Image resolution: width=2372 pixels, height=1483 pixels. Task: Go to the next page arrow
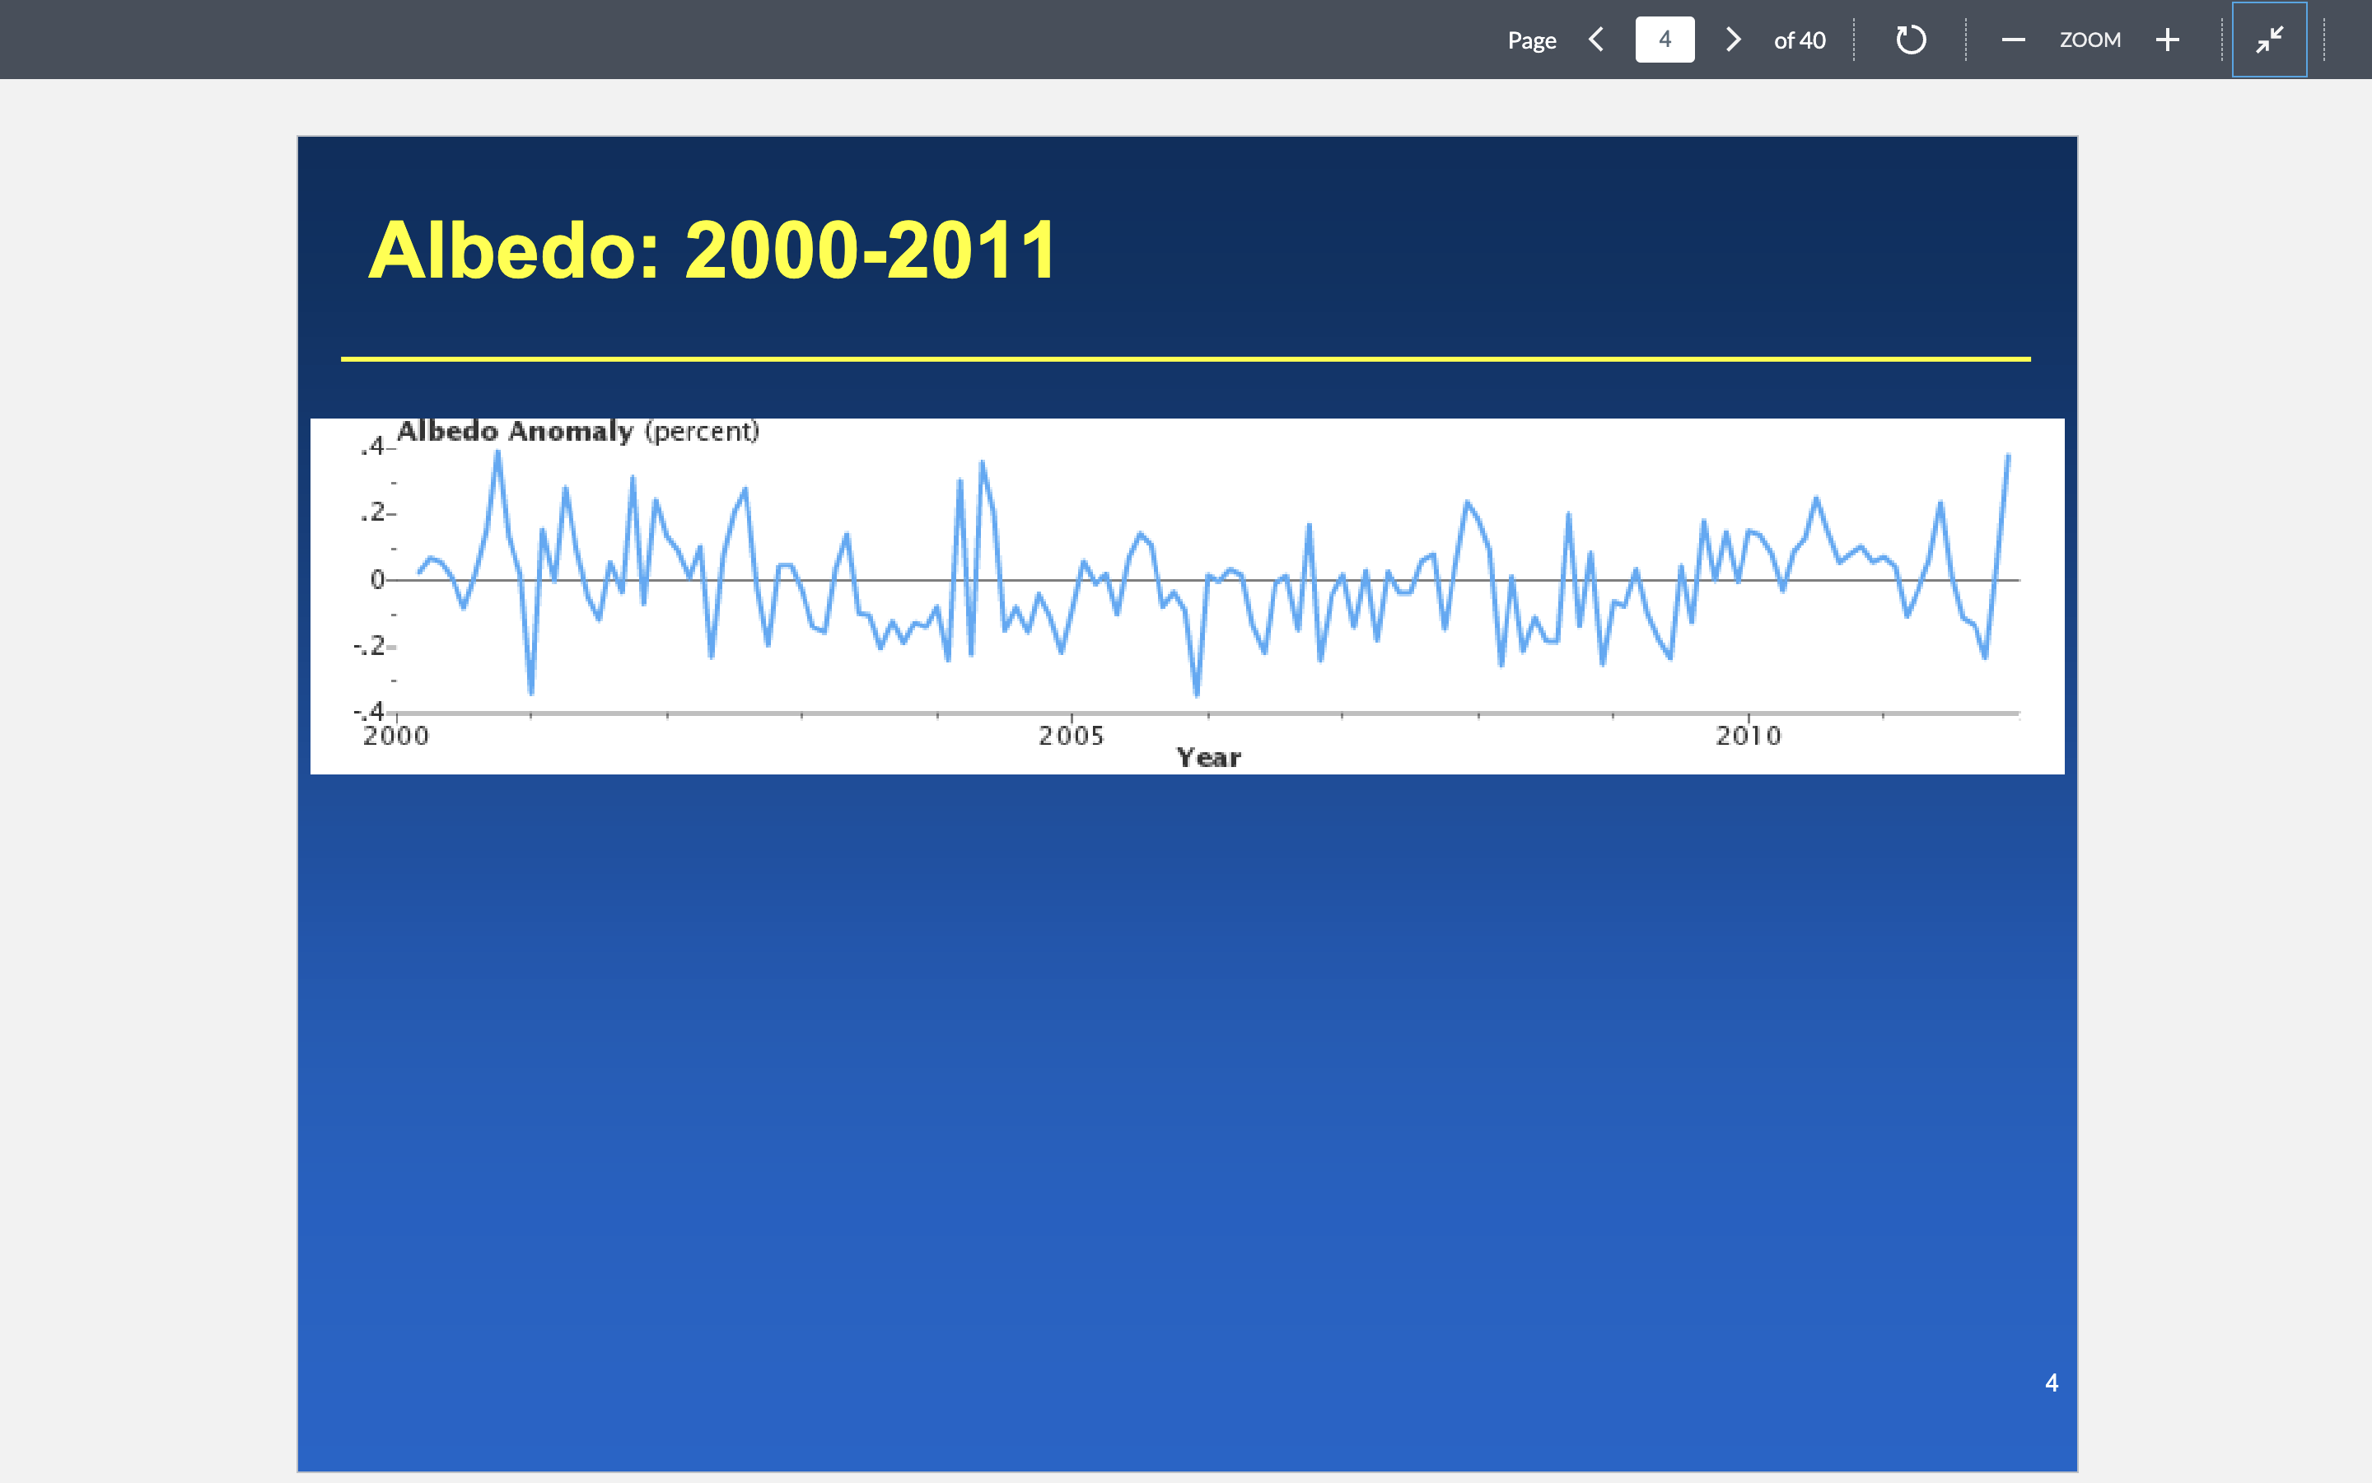click(x=1733, y=40)
